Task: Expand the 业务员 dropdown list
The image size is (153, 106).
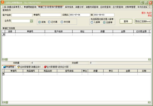Action: [31, 21]
